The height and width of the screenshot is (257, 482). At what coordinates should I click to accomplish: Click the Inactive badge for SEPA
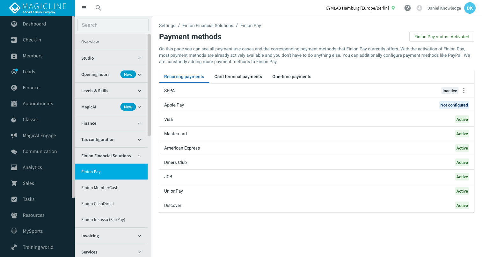click(x=450, y=91)
